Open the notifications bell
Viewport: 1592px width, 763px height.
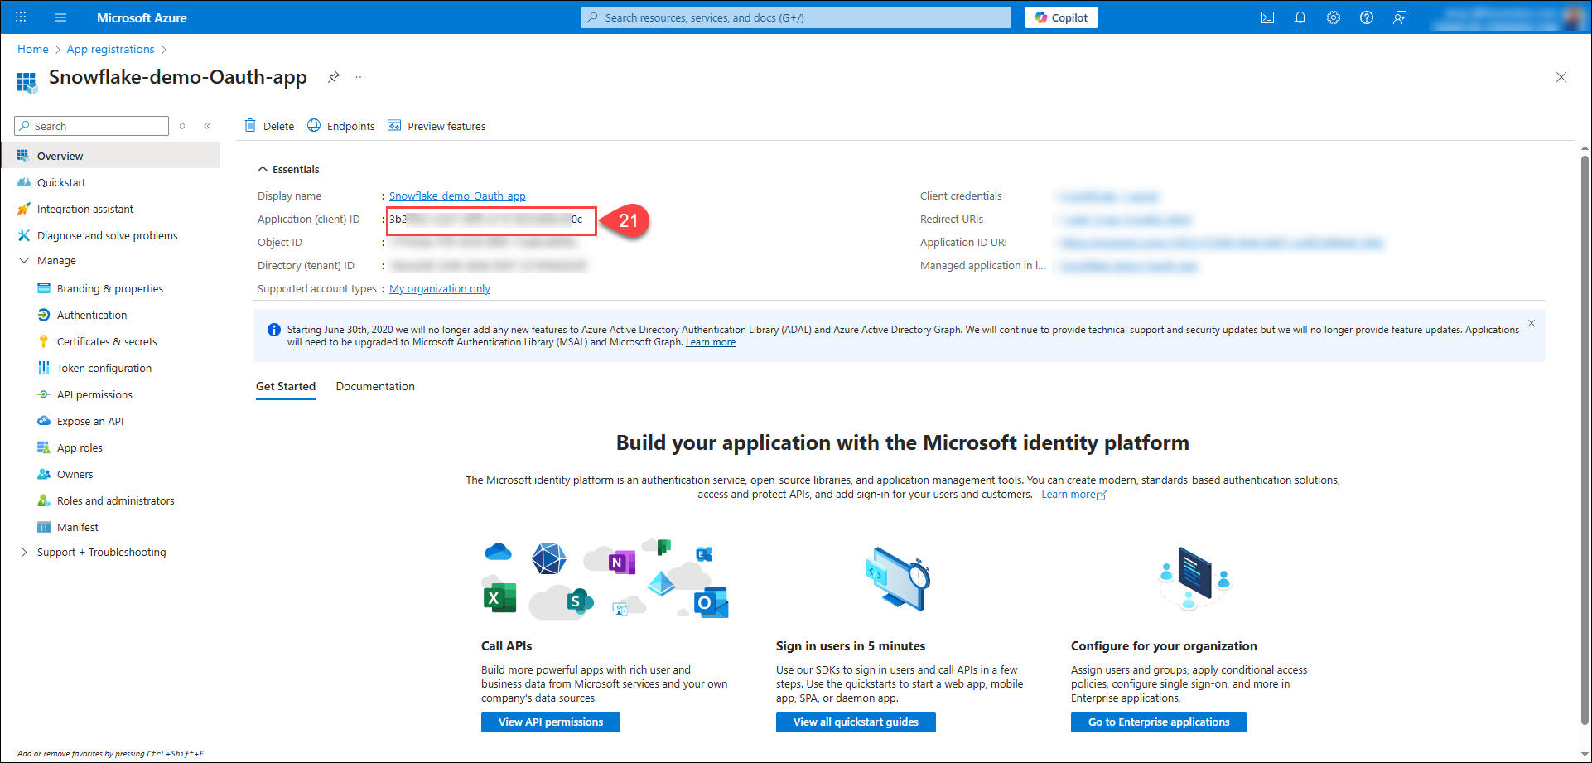[1300, 17]
